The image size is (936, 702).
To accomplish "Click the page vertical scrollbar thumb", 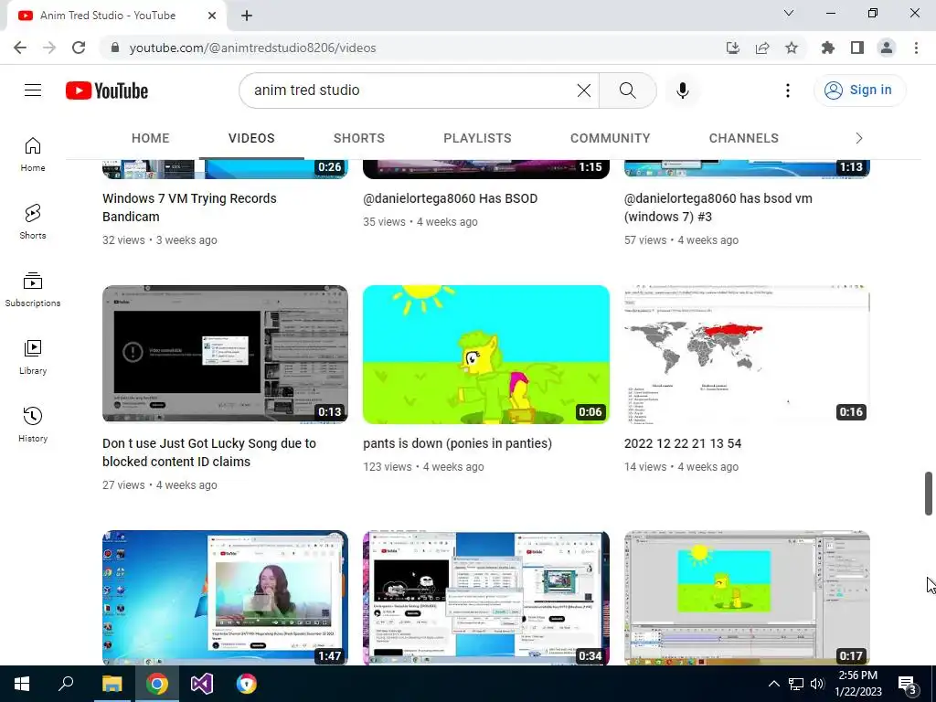I will point(929,493).
